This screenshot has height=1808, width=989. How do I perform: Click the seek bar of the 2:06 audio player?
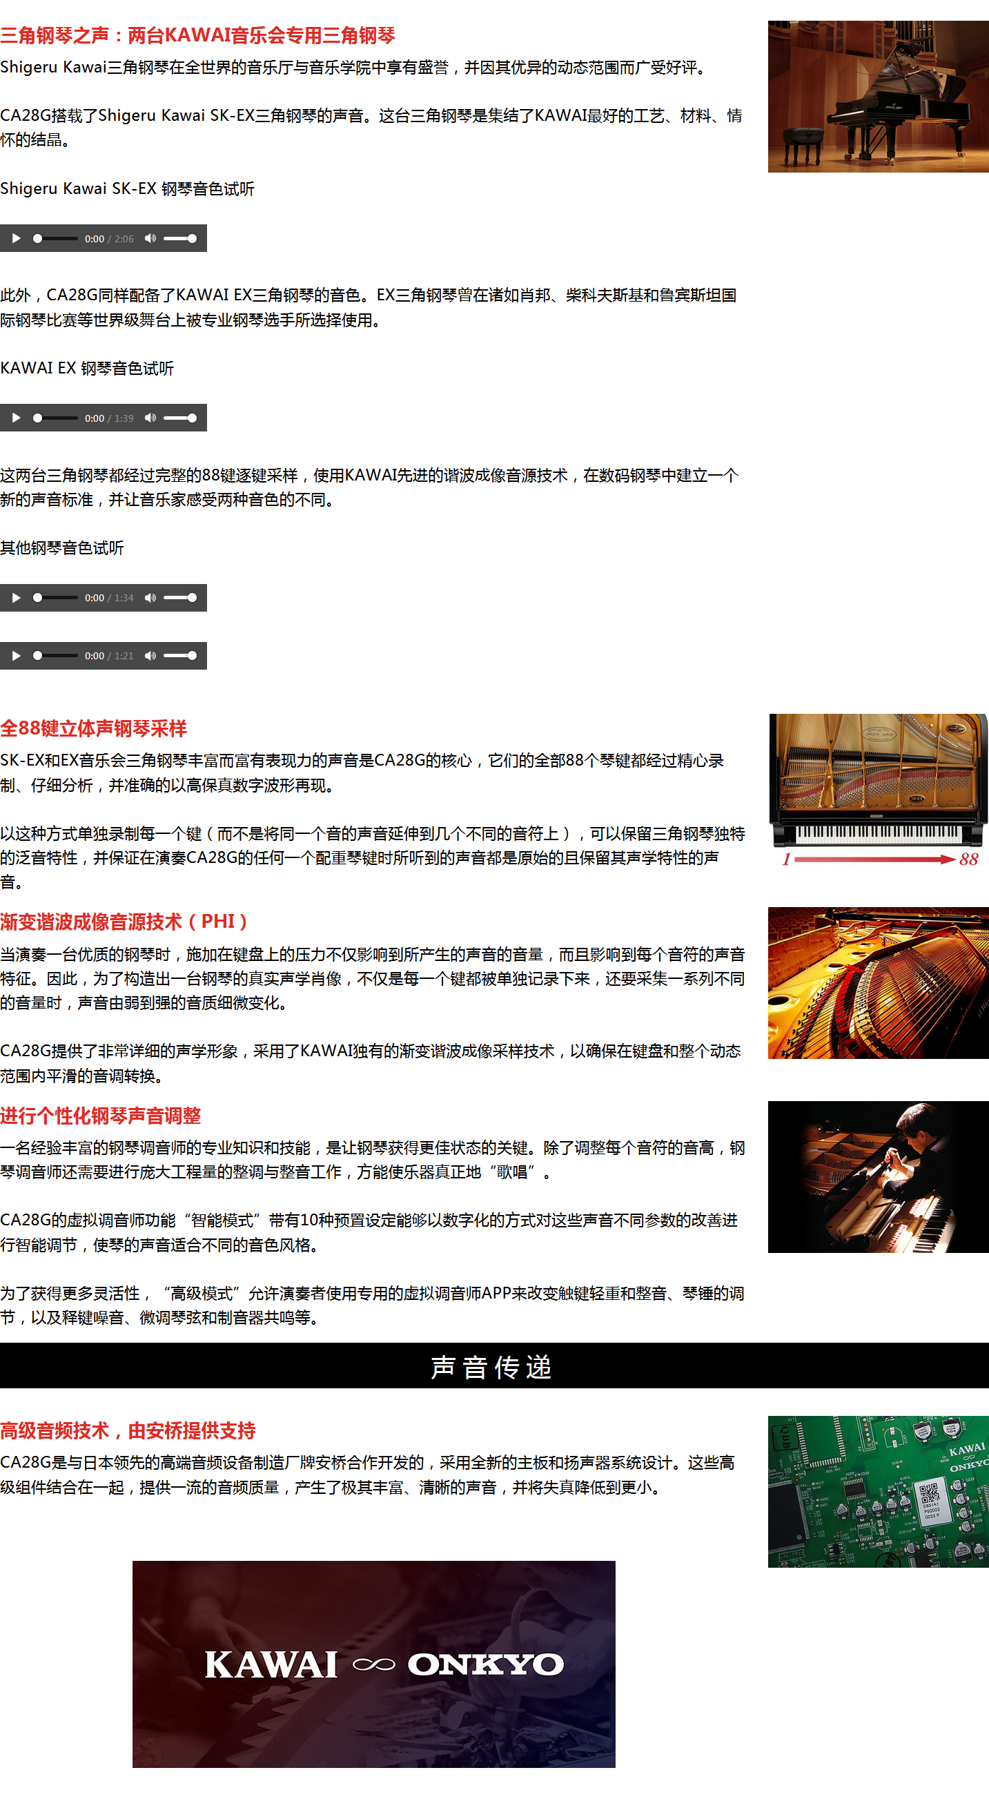56,239
